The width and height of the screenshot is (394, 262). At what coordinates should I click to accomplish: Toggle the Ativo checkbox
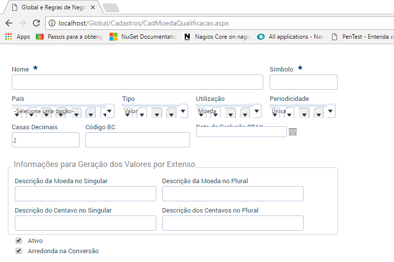pyautogui.click(x=19, y=240)
